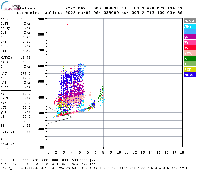Select the Vo- pink legend swatch
198x170 pixels.
point(190,42)
